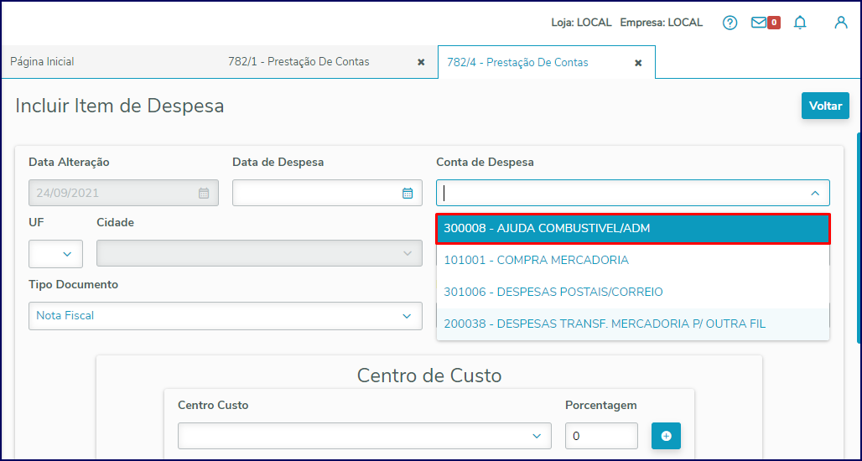Close the 782/1 - Prestação De Contas tab

(421, 62)
